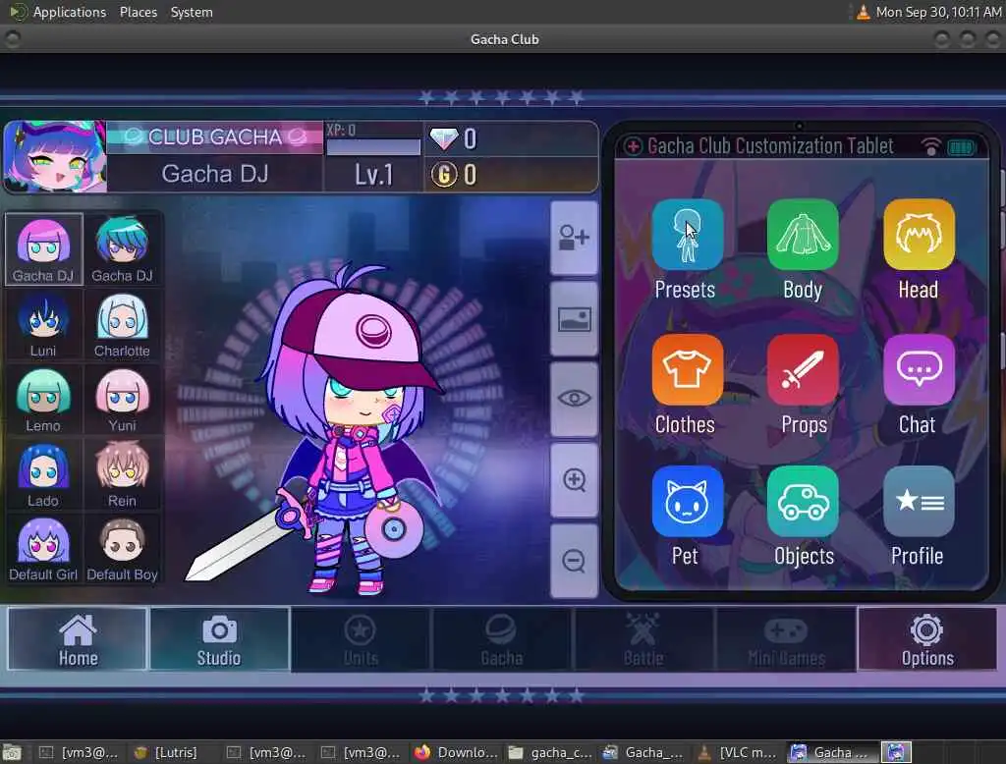
Task: Select the teal-haired Gacha DJ character slot
Action: 122,249
